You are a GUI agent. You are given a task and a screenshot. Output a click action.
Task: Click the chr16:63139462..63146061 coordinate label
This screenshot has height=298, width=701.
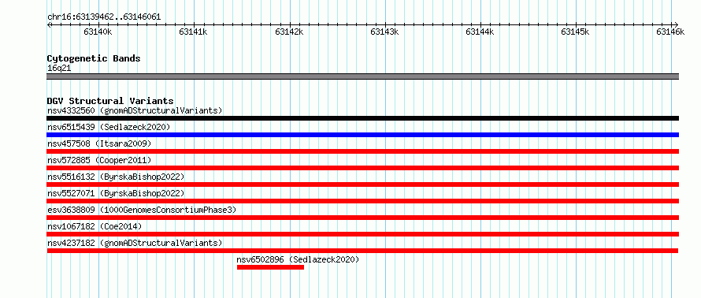[104, 17]
